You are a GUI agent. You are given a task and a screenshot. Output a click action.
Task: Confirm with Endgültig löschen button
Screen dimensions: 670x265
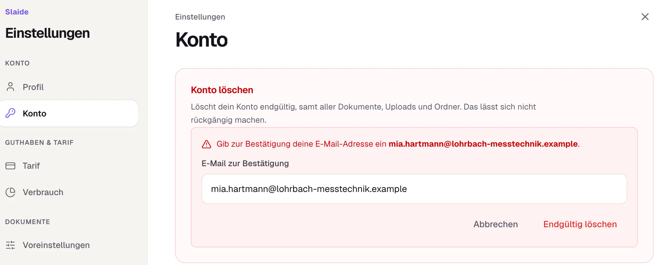pos(580,224)
